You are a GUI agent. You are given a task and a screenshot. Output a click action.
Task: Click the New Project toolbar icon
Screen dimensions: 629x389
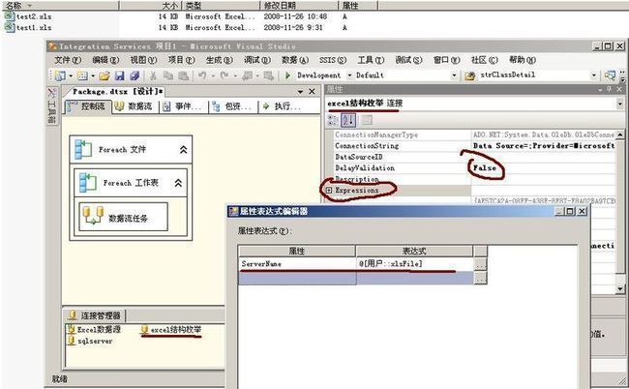(x=60, y=75)
